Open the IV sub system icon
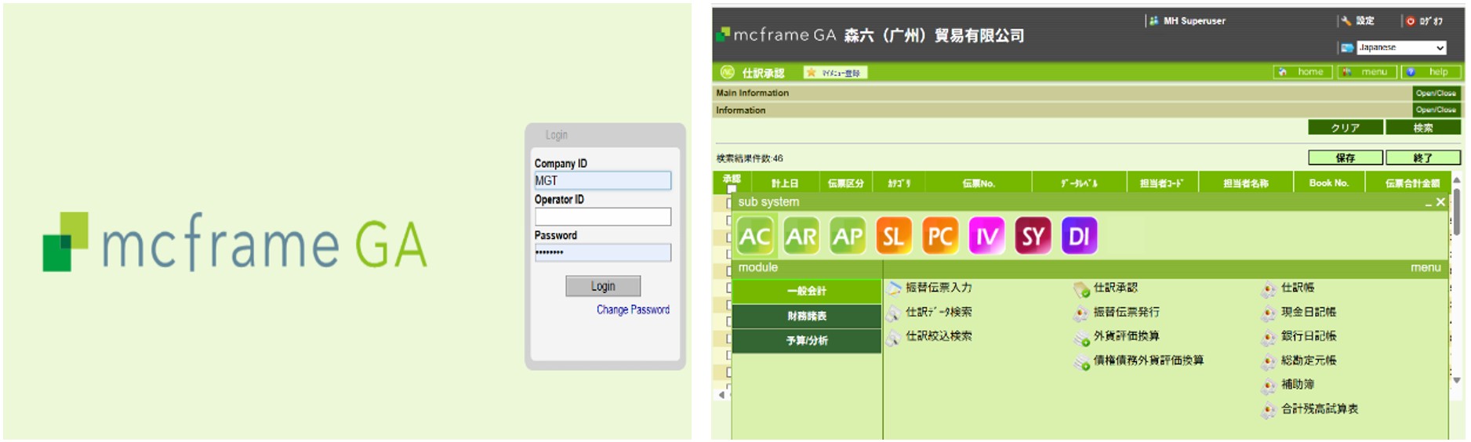Image resolution: width=1471 pixels, height=442 pixels. (986, 237)
